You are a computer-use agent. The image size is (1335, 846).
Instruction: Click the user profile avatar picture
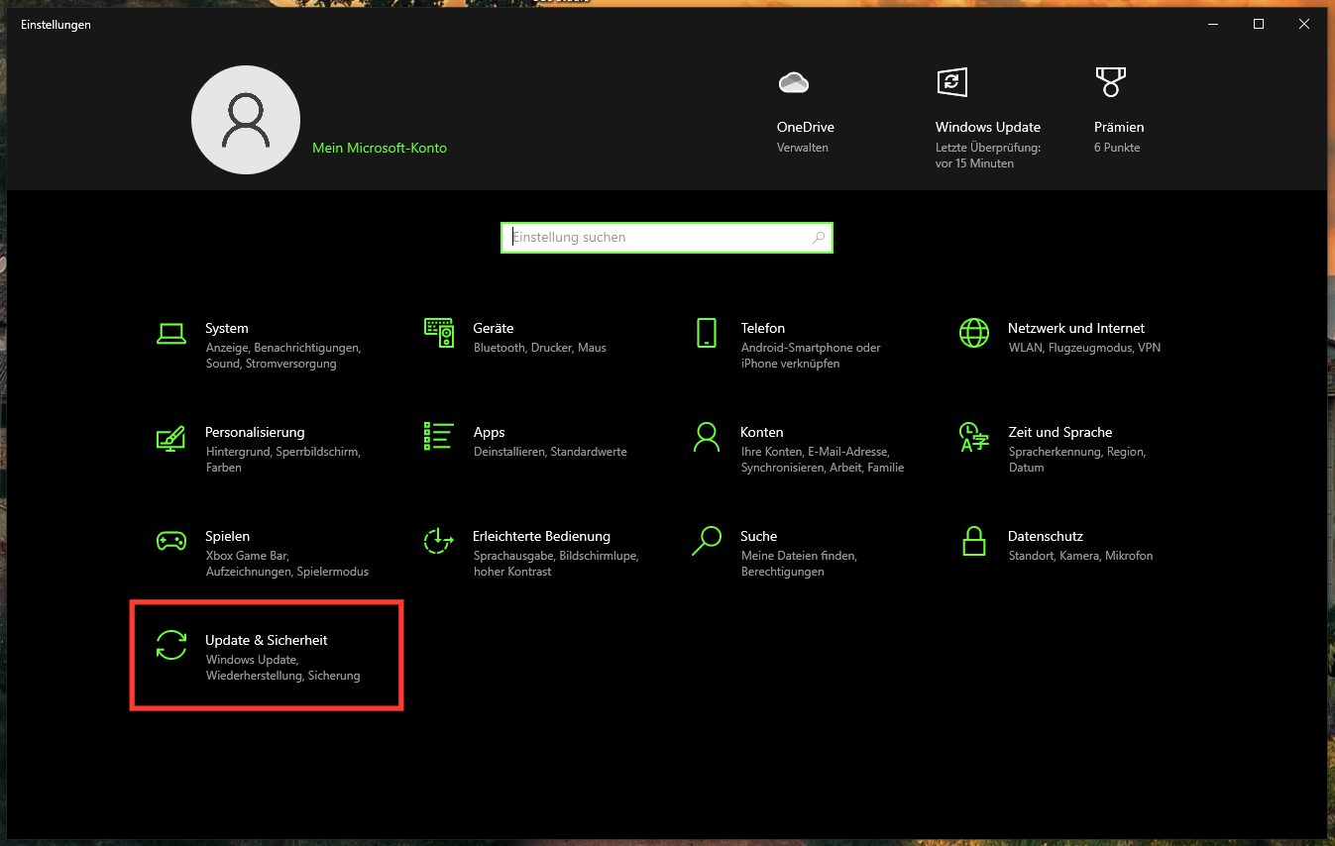coord(246,120)
